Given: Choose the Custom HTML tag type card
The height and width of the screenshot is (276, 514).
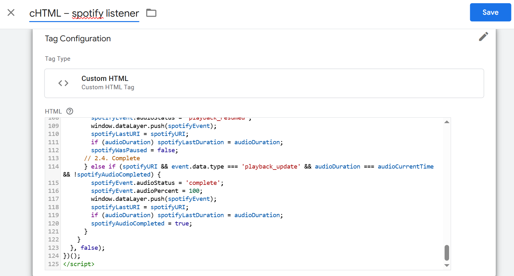Looking at the screenshot, I should click(264, 83).
